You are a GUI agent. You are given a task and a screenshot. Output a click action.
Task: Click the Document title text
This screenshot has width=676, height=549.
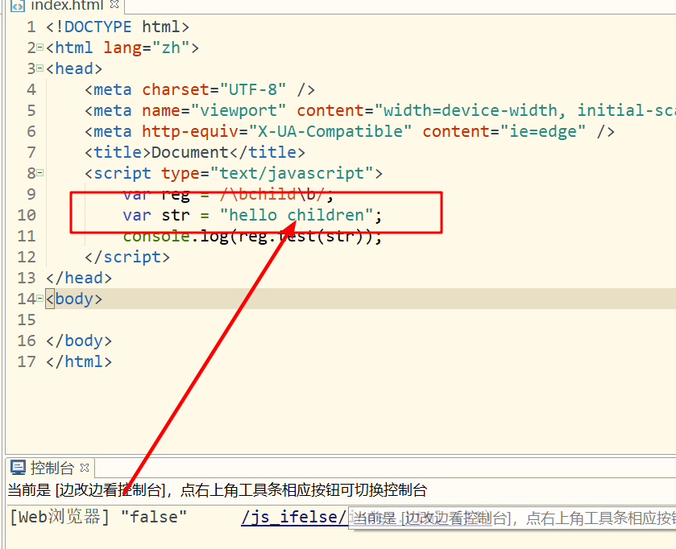coord(190,152)
